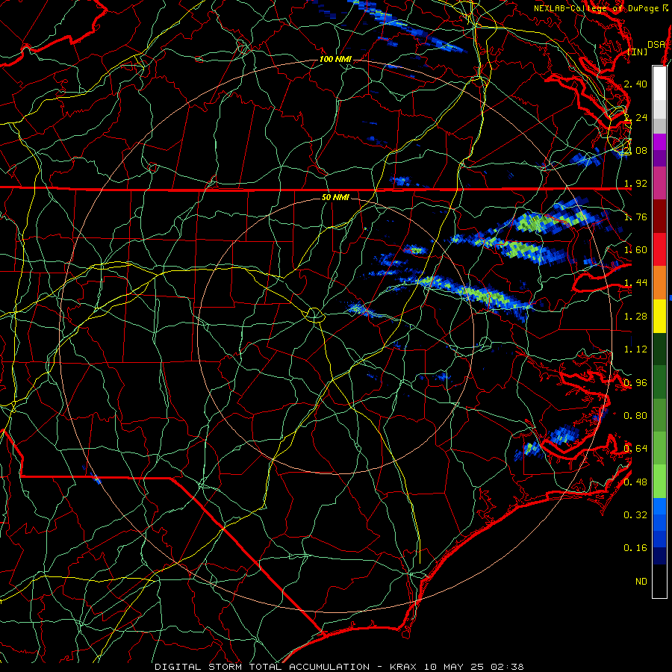Viewport: 672px width, 672px height.
Task: Select the darkest green swatch beside 1.12
Action: [x=659, y=349]
